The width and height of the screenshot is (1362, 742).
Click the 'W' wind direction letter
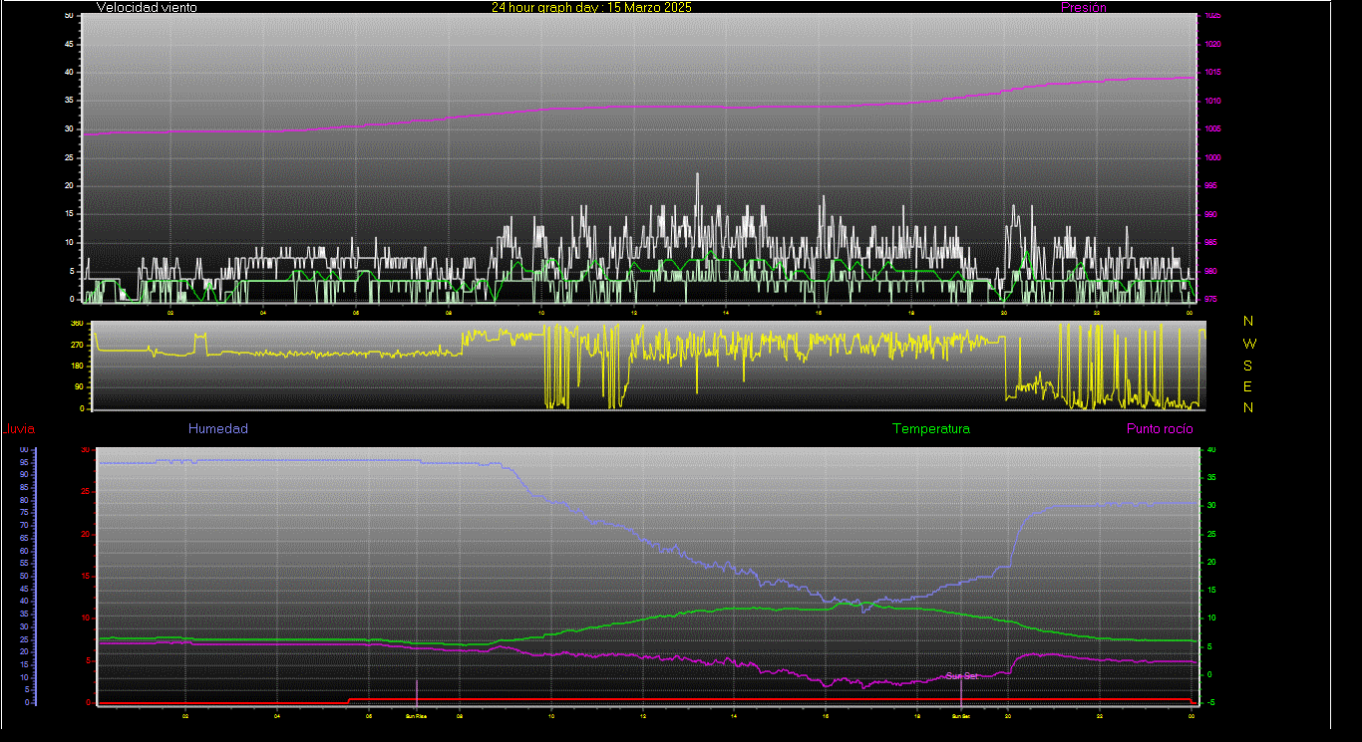point(1249,343)
